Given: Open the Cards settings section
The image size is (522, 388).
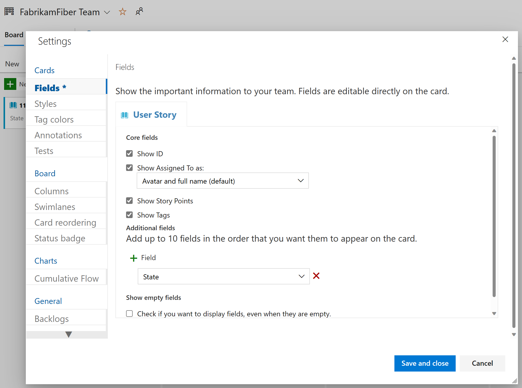Looking at the screenshot, I should [x=44, y=70].
